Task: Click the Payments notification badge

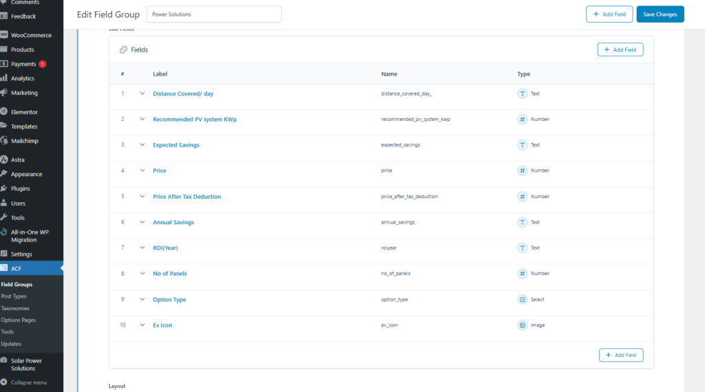Action: coord(42,64)
